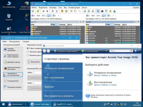Viewport: 143px width, 107px height.
Task: Open Журнал in Acronis sidebar
Action: click(62, 86)
